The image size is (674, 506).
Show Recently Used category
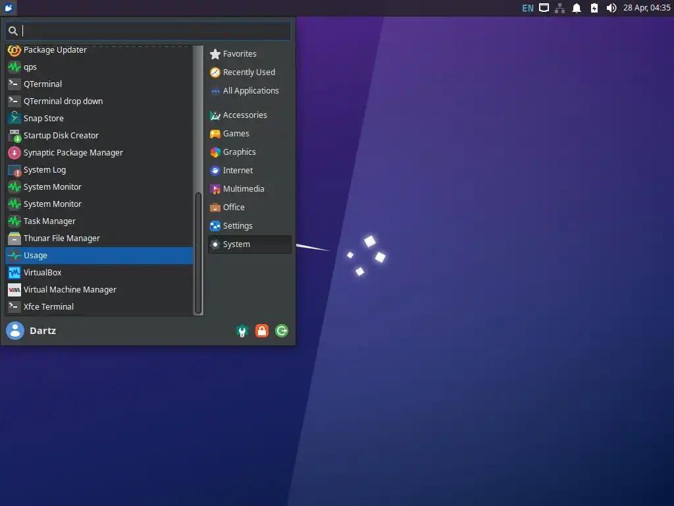tap(249, 72)
